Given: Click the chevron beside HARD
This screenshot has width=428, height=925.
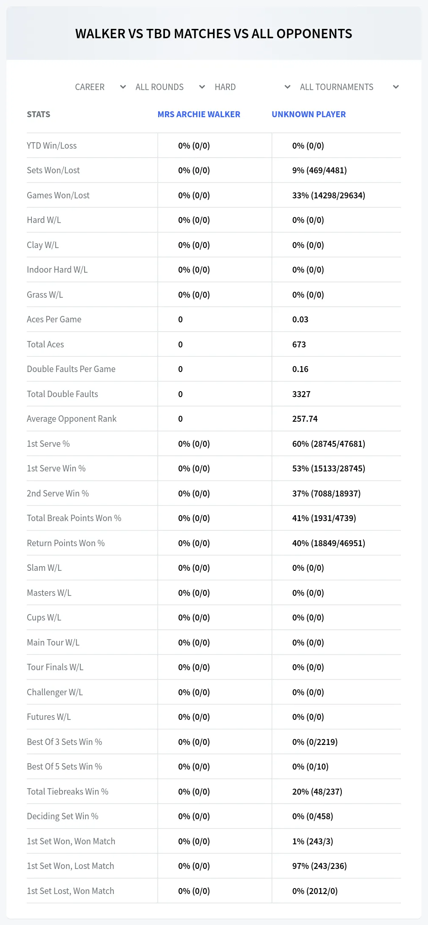Looking at the screenshot, I should point(288,87).
